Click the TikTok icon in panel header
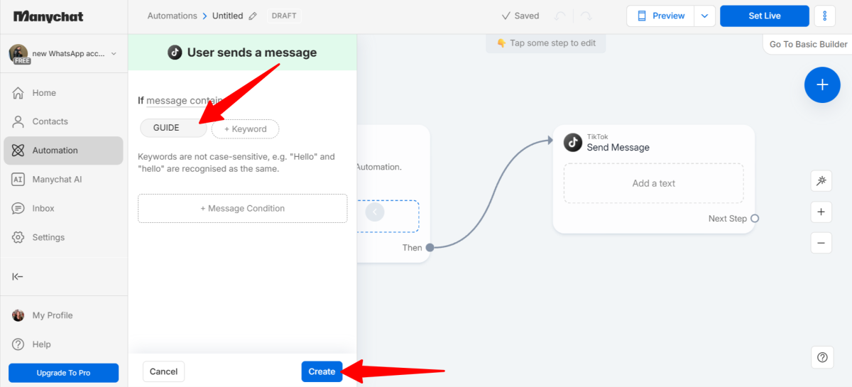The image size is (852, 387). [175, 53]
